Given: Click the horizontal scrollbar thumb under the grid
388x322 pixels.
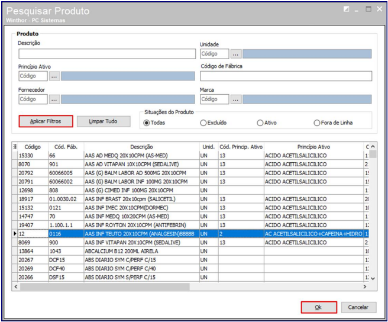Looking at the screenshot, I should (x=105, y=286).
